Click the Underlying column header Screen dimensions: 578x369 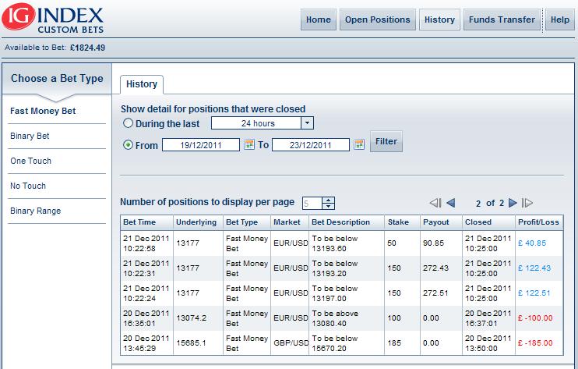pos(196,222)
